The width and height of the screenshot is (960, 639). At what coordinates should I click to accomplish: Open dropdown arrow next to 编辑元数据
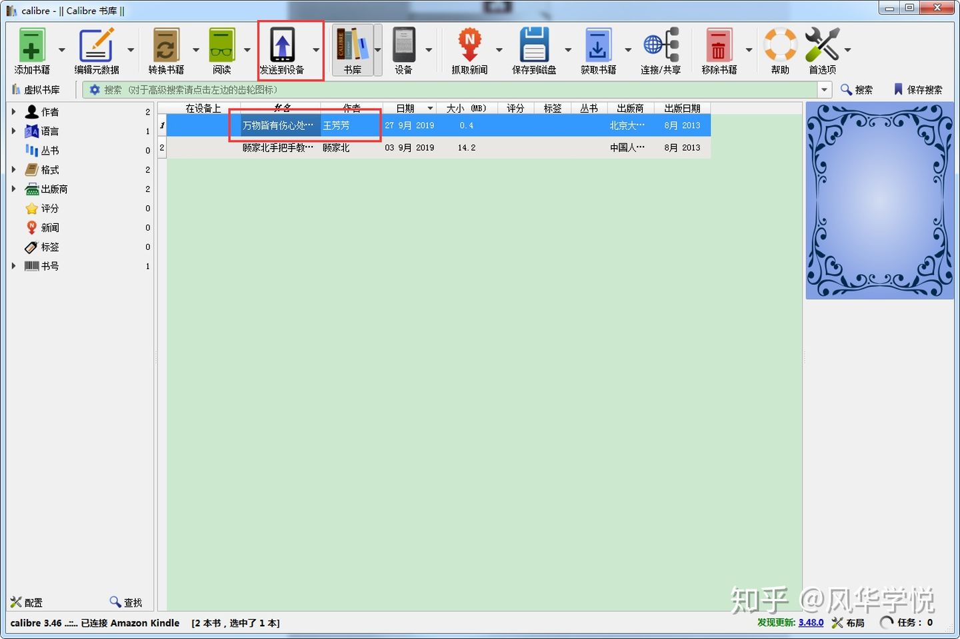(131, 50)
